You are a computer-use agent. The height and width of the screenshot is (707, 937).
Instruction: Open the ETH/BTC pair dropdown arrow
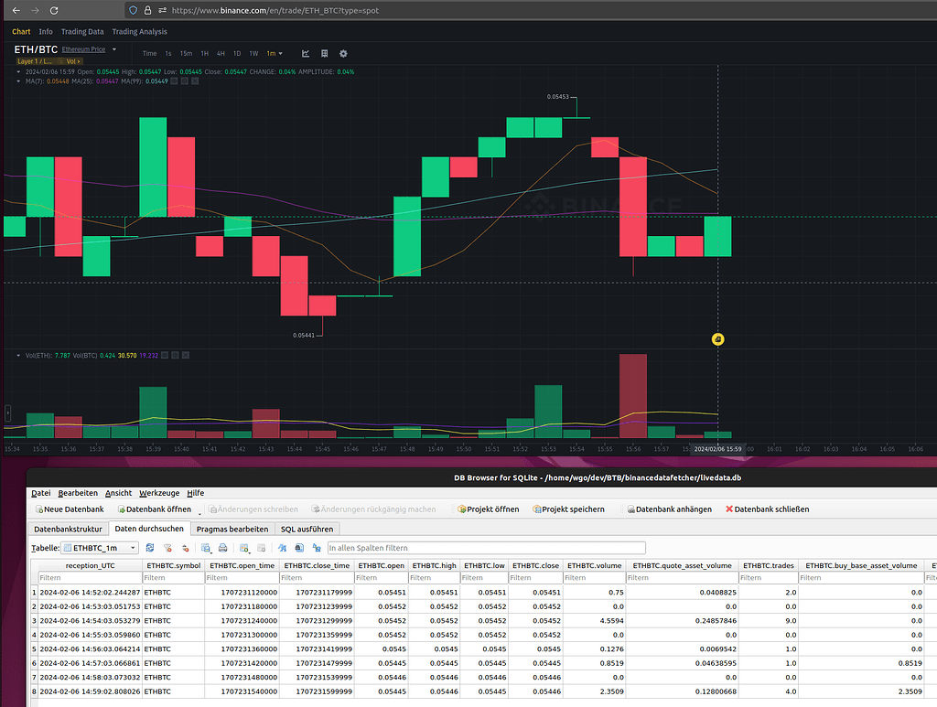coord(114,49)
